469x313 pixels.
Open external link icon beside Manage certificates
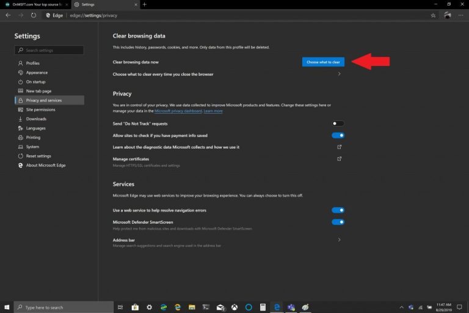coord(340,159)
